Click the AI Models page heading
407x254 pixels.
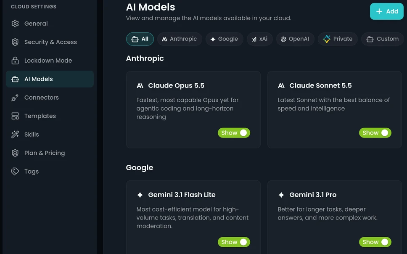[x=151, y=7]
